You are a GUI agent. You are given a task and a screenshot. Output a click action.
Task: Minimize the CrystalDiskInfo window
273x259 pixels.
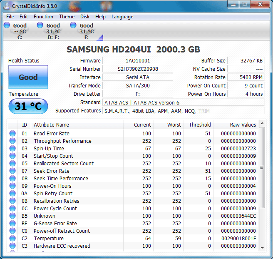click(233, 5)
